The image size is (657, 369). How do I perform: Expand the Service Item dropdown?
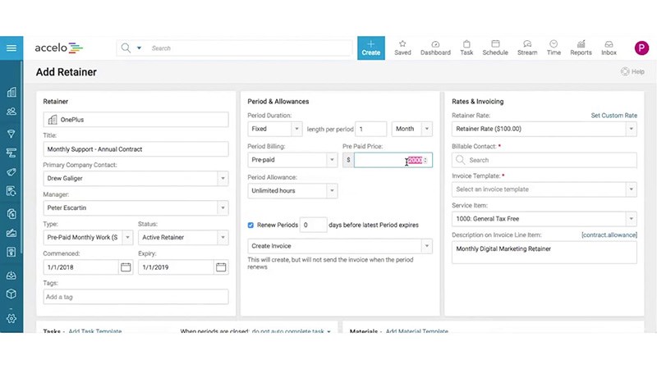pyautogui.click(x=631, y=219)
